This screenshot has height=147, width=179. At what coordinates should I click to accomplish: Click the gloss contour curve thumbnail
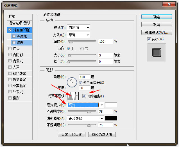(71, 96)
